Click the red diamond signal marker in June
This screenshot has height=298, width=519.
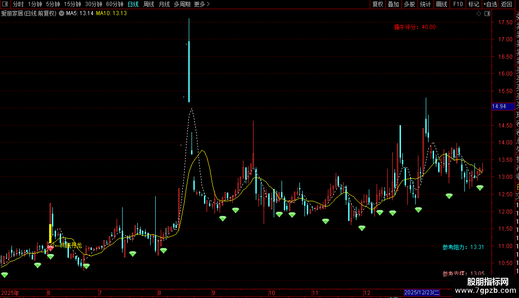[x=51, y=248]
